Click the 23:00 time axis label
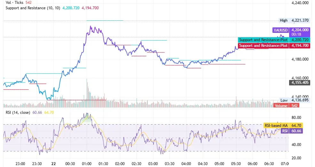Image resolution: width=315 pixels, height=167 pixels. tap(20, 164)
